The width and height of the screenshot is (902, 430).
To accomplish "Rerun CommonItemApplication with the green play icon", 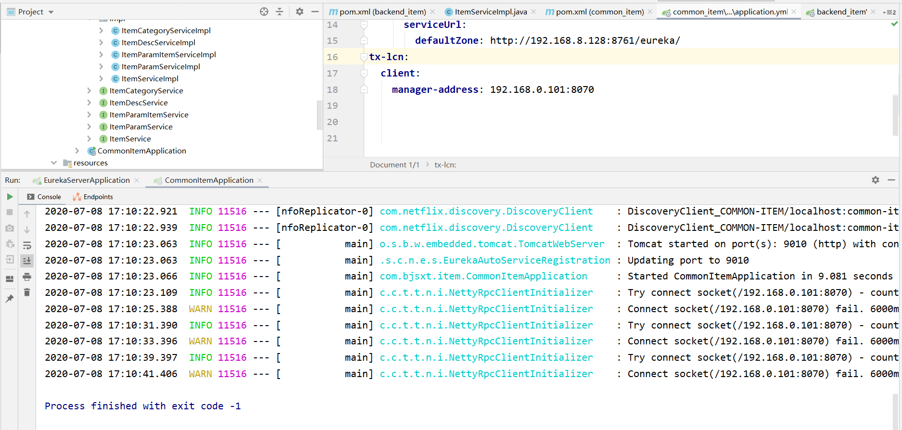I will click(10, 197).
